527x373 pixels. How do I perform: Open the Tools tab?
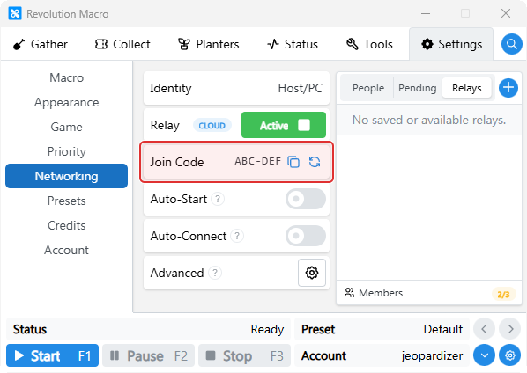click(369, 44)
